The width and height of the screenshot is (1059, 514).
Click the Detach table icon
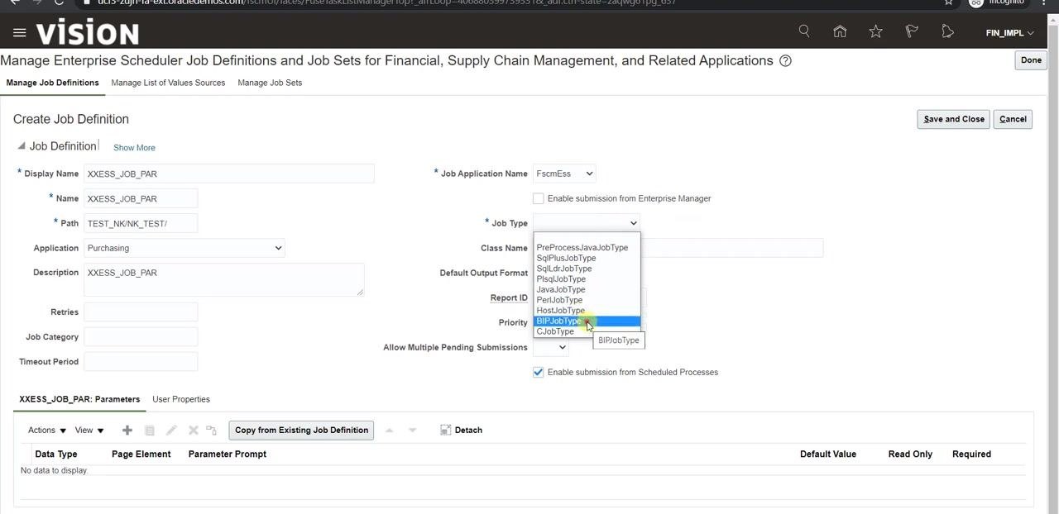445,430
